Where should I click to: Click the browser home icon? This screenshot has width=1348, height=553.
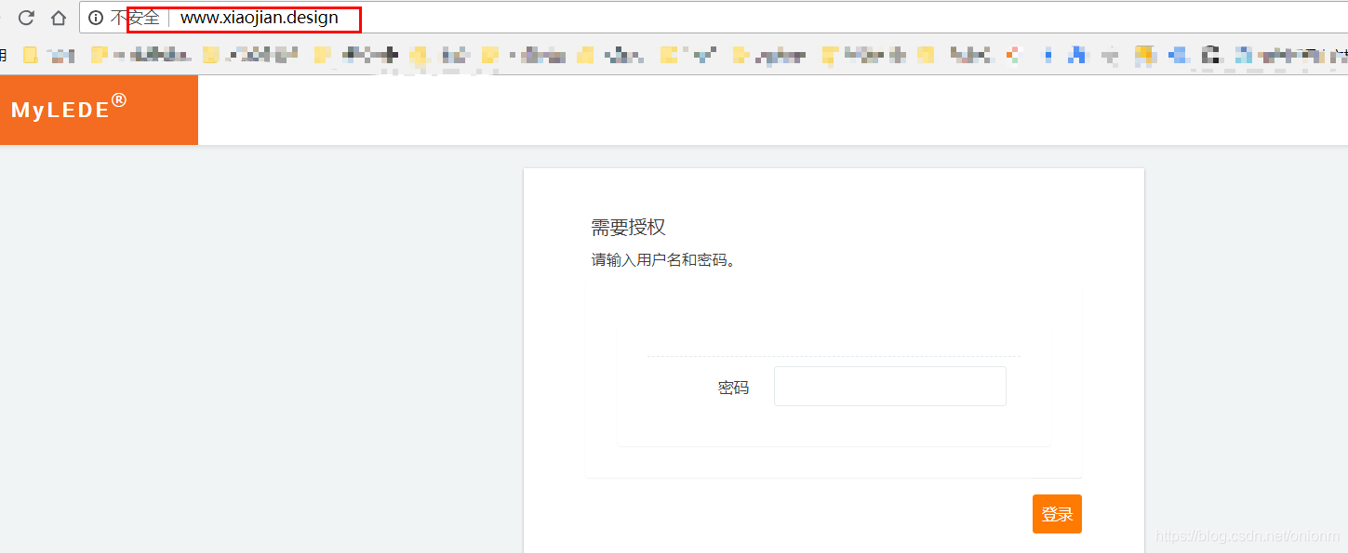coord(58,17)
